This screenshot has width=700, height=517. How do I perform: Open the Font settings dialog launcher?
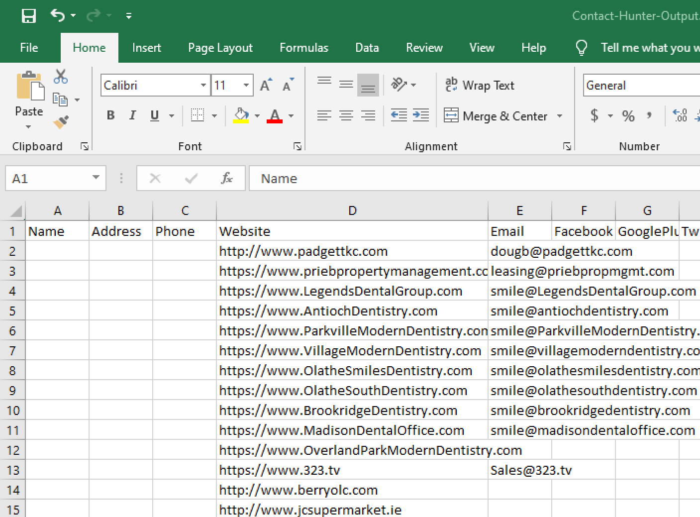coord(298,146)
